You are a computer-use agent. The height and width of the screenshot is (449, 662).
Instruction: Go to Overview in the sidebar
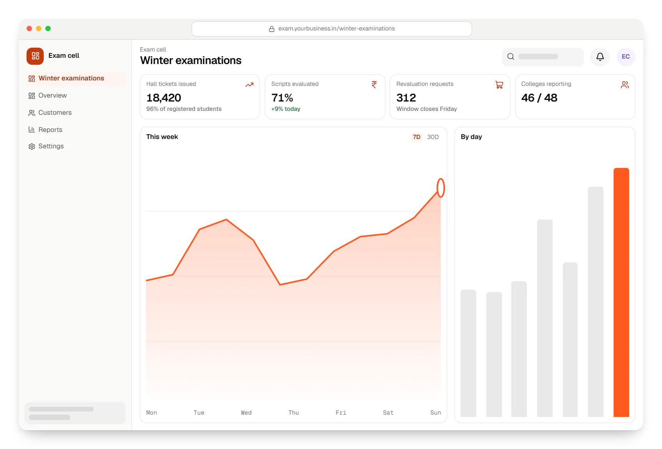point(75,96)
